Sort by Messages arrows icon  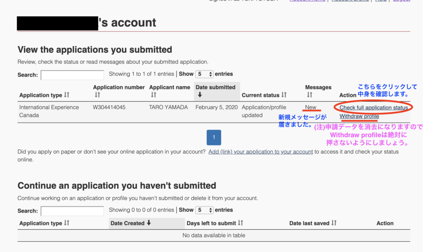click(x=309, y=95)
